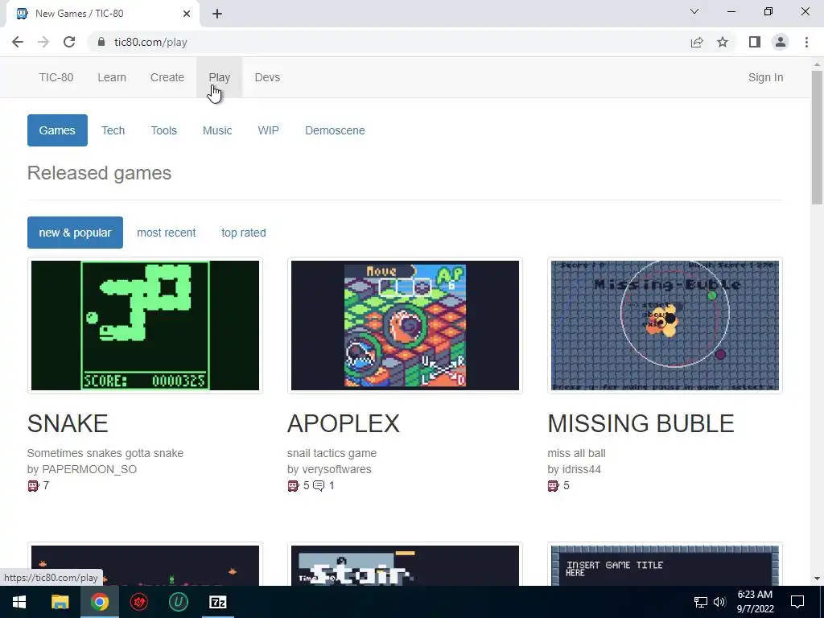Viewport: 824px width, 618px height.
Task: Switch to the WIP category tab
Action: [269, 130]
